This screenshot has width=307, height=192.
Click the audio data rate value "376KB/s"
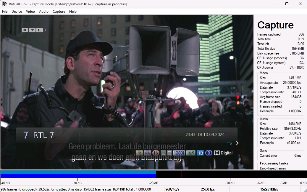[295, 133]
